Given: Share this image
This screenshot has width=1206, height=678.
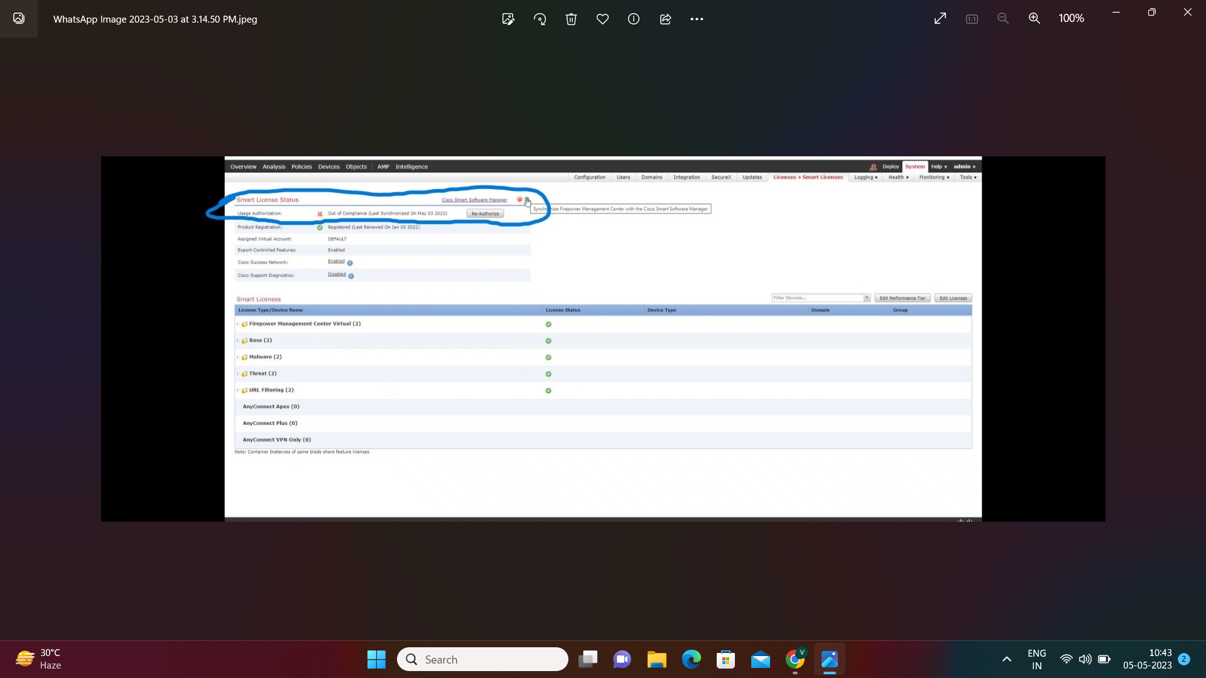Looking at the screenshot, I should pyautogui.click(x=665, y=19).
